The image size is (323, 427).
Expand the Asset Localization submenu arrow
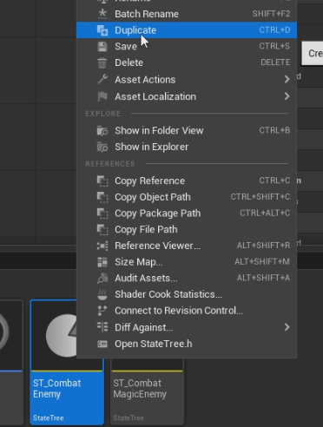(287, 96)
